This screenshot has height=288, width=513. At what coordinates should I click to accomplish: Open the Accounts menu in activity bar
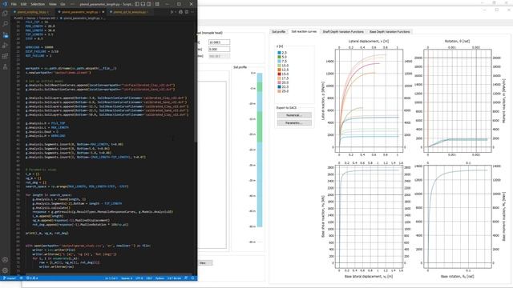(x=5, y=260)
